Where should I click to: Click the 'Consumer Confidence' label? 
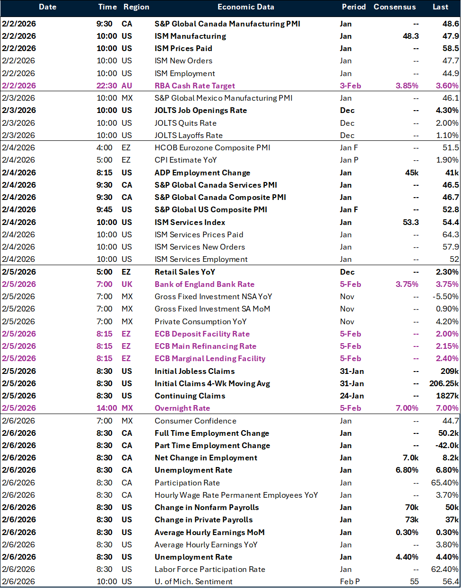[x=196, y=421]
